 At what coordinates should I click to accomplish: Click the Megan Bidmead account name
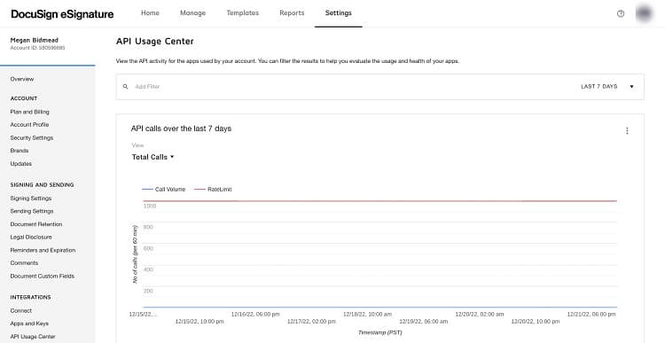tap(35, 40)
